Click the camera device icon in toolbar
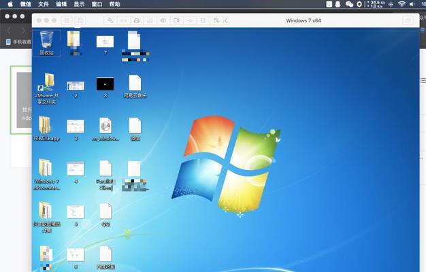The image size is (426, 272). (x=176, y=20)
